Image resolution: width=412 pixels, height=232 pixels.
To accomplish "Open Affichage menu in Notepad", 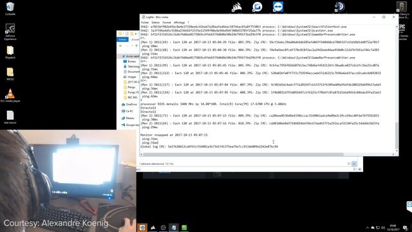I will (x=180, y=23).
